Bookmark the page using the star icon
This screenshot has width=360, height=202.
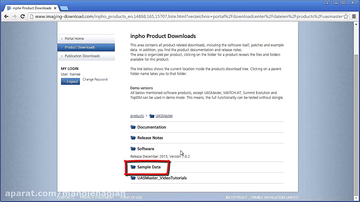pyautogui.click(x=346, y=17)
